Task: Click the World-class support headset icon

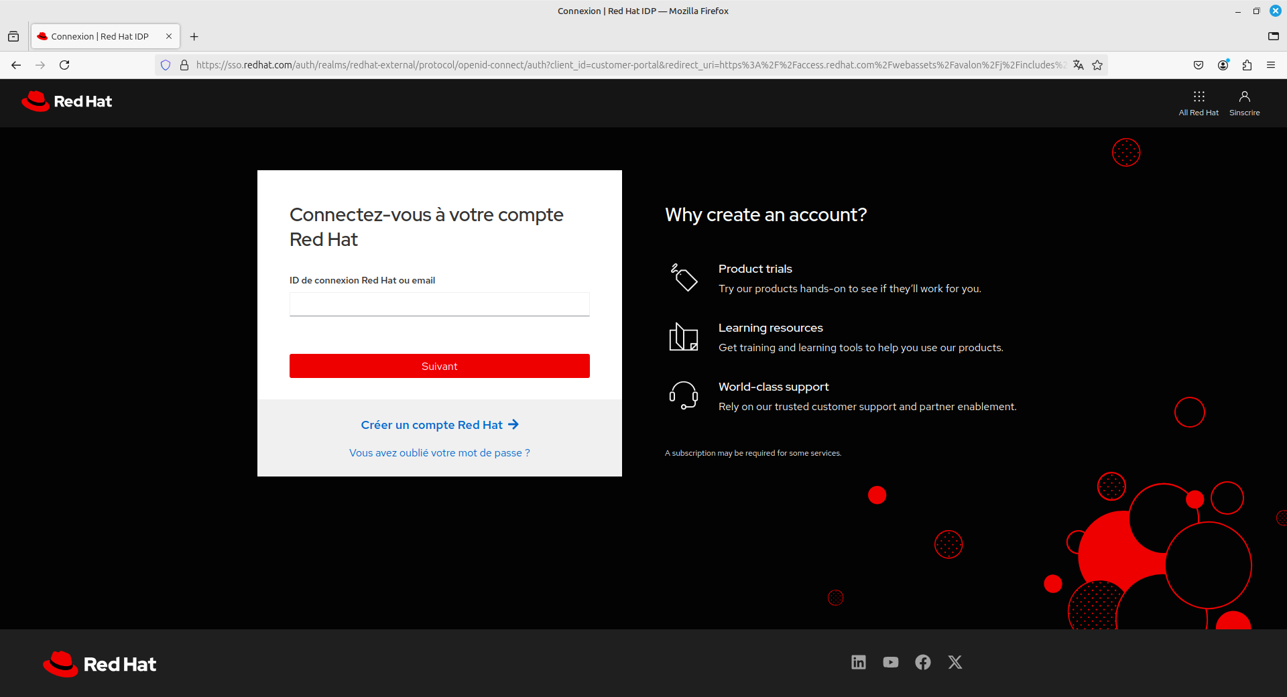Action: click(684, 395)
